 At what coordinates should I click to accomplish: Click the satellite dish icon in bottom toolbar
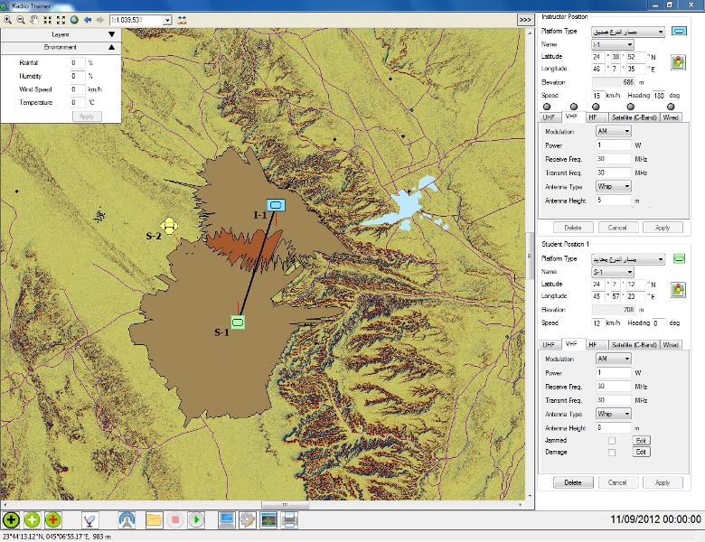pyautogui.click(x=89, y=519)
